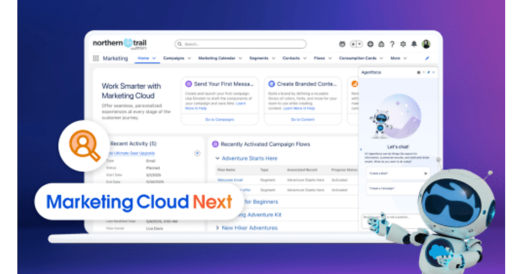
Task: Expand the Marketing Calendar chevron
Action: pyautogui.click(x=240, y=58)
